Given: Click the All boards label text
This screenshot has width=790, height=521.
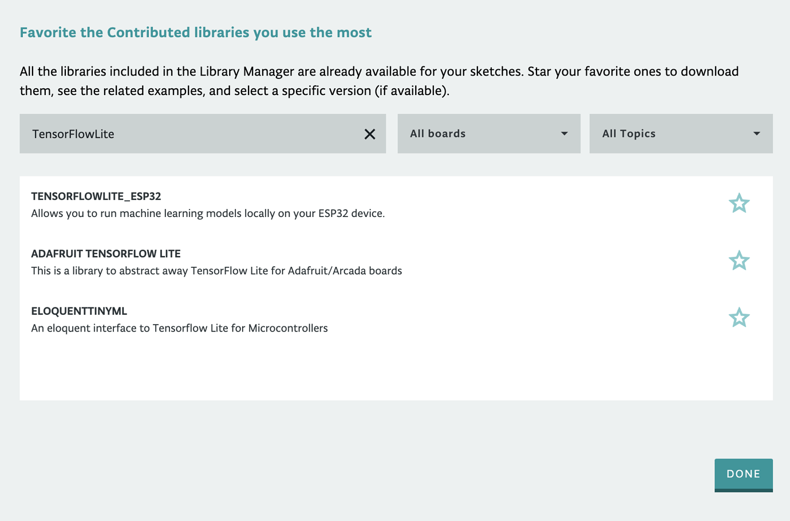Looking at the screenshot, I should pos(438,133).
